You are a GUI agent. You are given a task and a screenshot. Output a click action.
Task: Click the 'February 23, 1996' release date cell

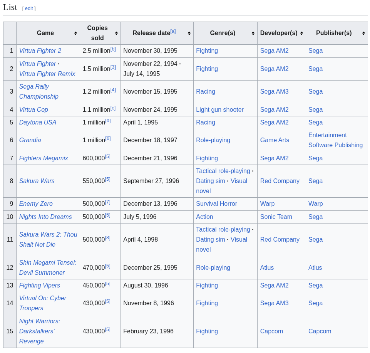coord(157,331)
